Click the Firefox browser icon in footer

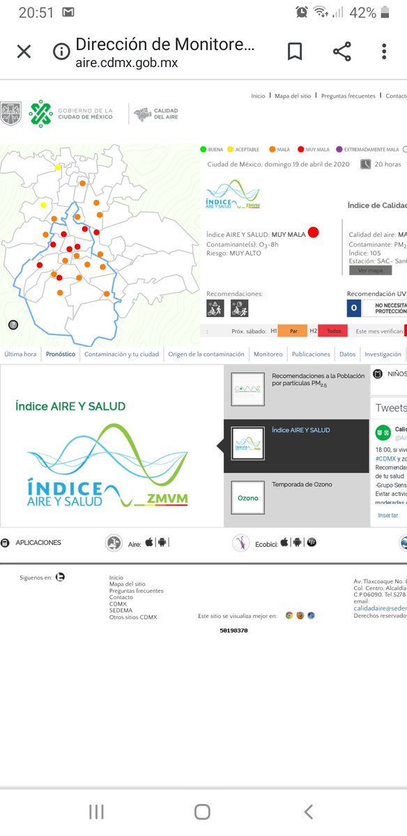[x=300, y=615]
